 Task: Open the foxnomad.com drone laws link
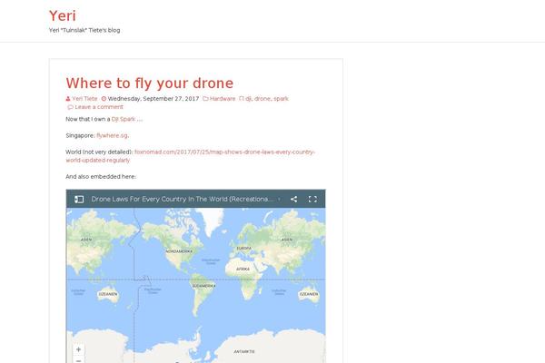point(190,156)
